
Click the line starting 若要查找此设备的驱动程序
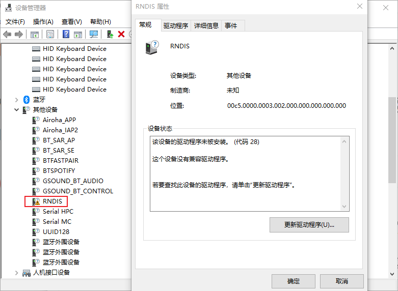pyautogui.click(x=224, y=185)
